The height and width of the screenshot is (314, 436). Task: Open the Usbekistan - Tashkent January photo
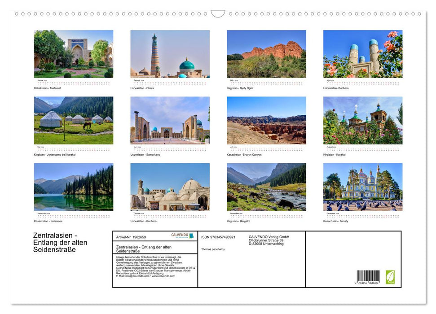(74, 54)
